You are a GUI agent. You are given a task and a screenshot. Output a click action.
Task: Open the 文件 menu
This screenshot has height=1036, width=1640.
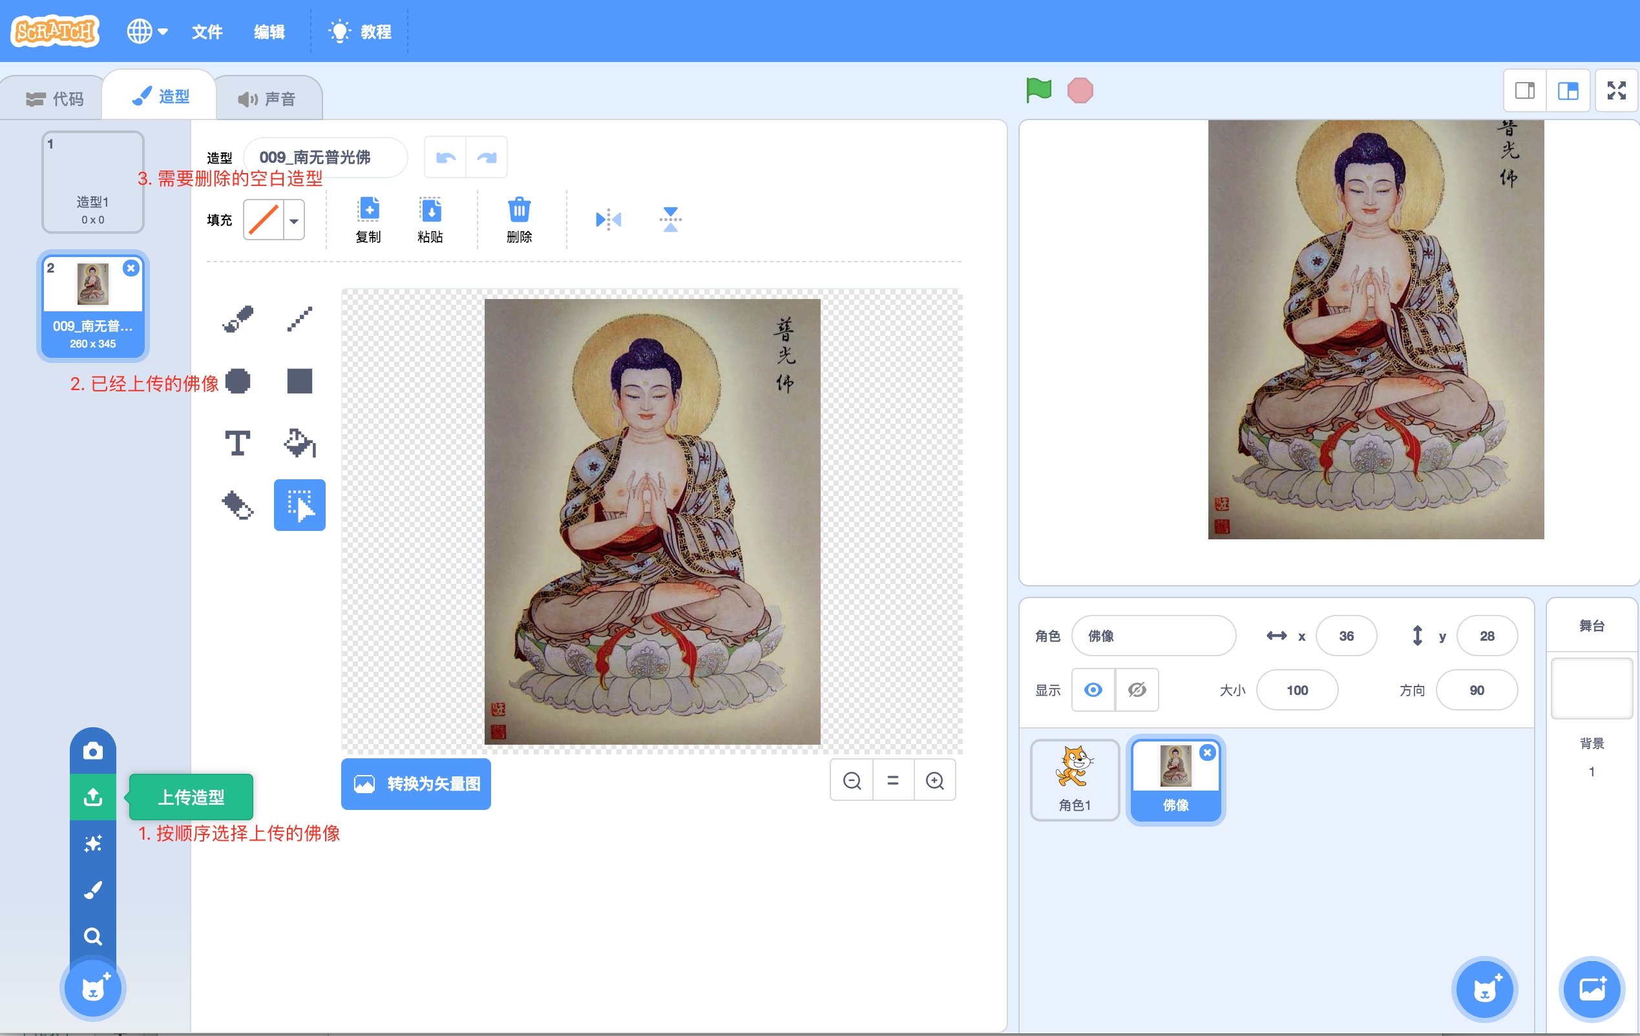[207, 32]
